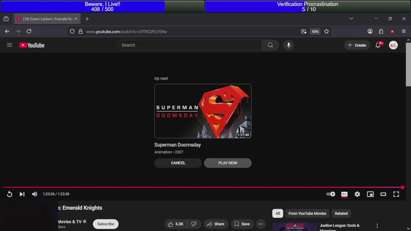This screenshot has height=231, width=411.
Task: Toggle the autoplay switch
Action: (331, 194)
